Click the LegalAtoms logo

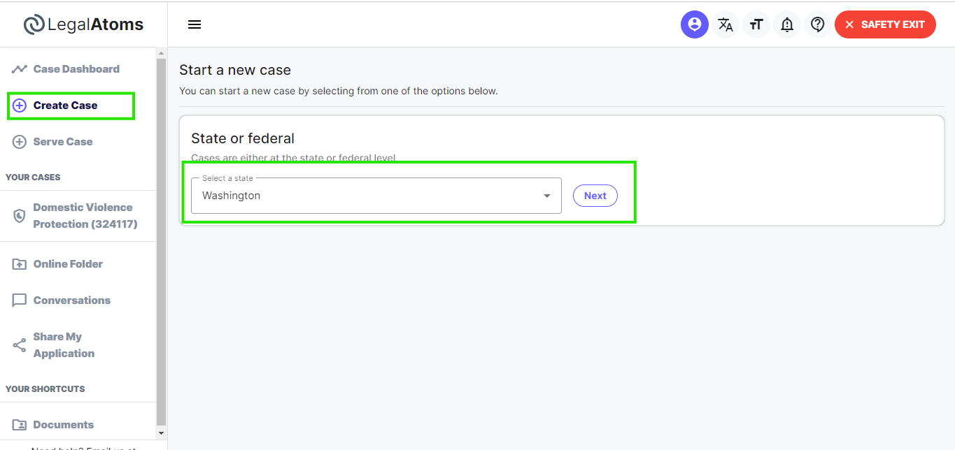pos(83,24)
